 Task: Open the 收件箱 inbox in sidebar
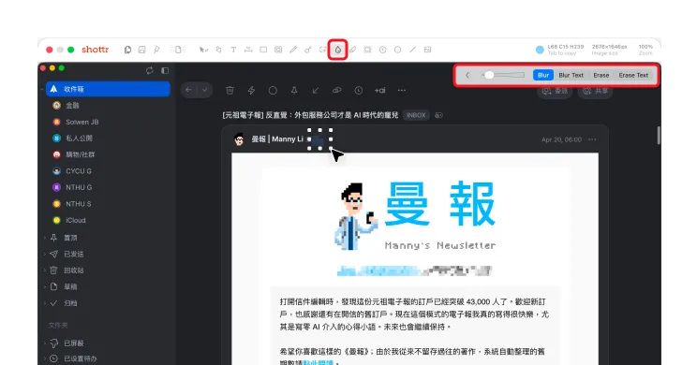click(x=108, y=89)
